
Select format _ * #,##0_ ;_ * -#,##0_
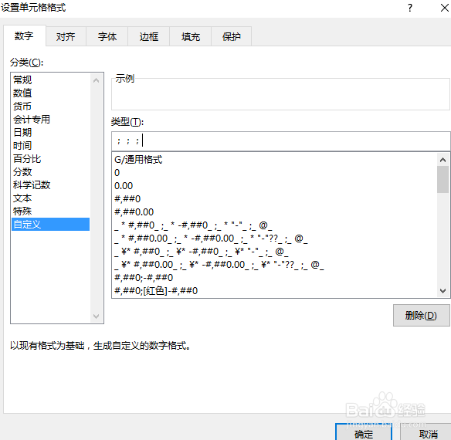pos(275,225)
